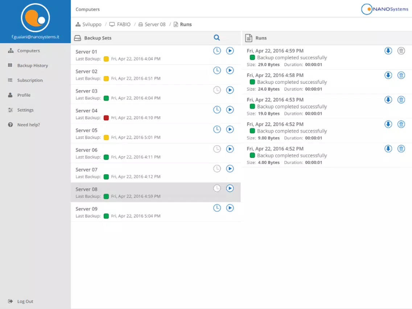412x309 pixels.
Task: Select the Server 07 backup set
Action: pos(156,173)
